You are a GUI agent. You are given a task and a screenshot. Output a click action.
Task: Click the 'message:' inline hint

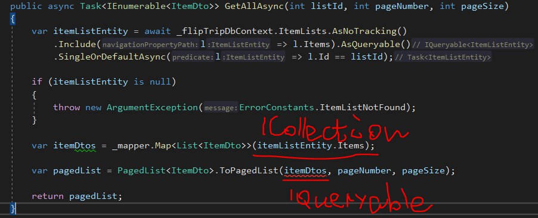[x=221, y=108]
